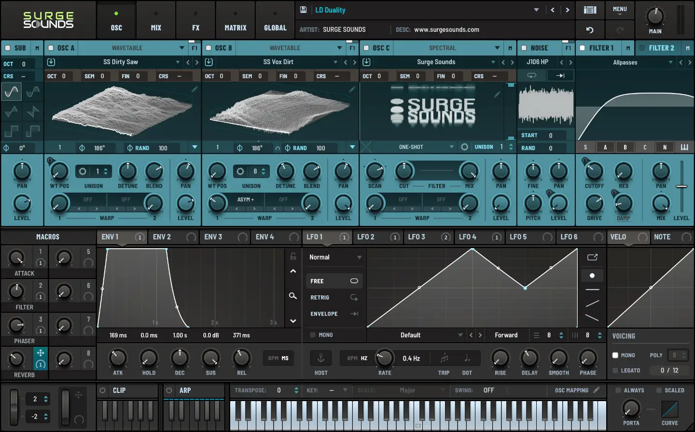This screenshot has height=432, width=695.
Task: Open the GLOBAL tab
Action: click(x=275, y=20)
